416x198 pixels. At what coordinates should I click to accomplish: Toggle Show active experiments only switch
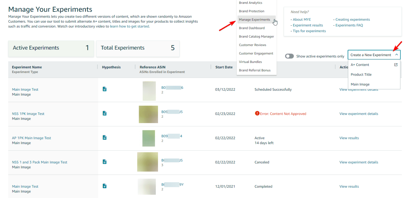(x=289, y=56)
